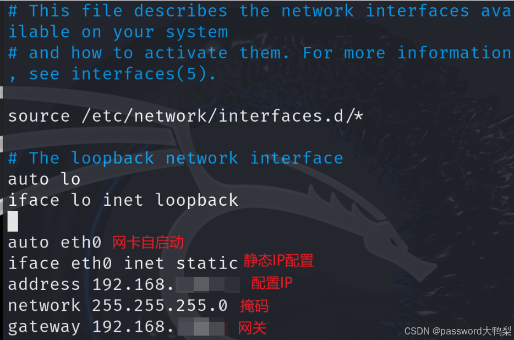Click the word 'gateway' in the config
This screenshot has width=514, height=340.
[44, 327]
